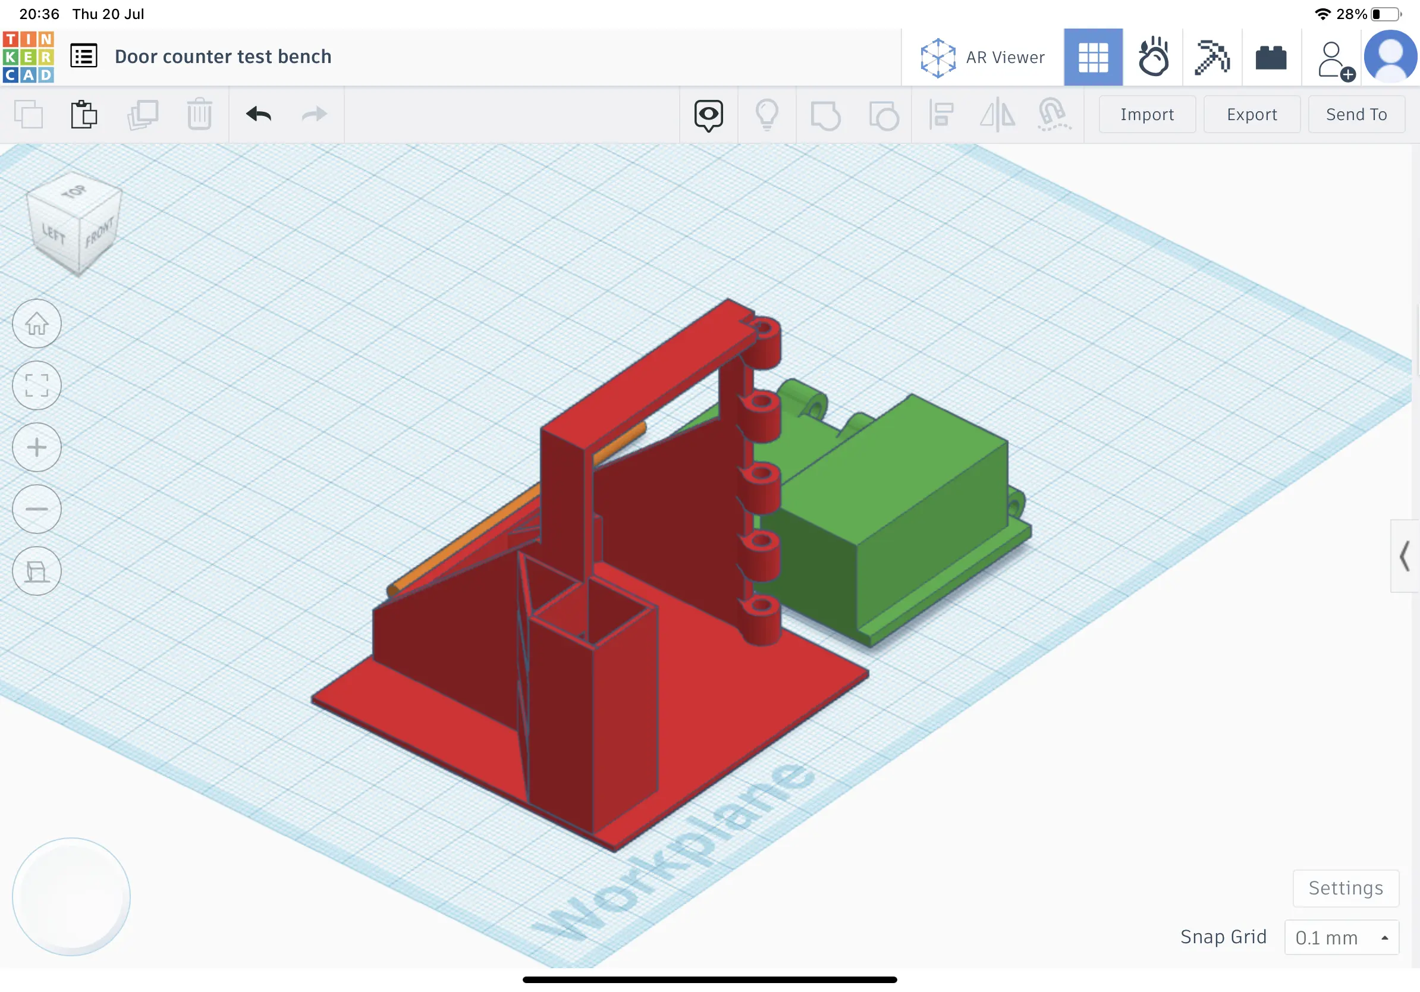The width and height of the screenshot is (1420, 992).
Task: Expand the right side shapes panel
Action: tap(1403, 557)
